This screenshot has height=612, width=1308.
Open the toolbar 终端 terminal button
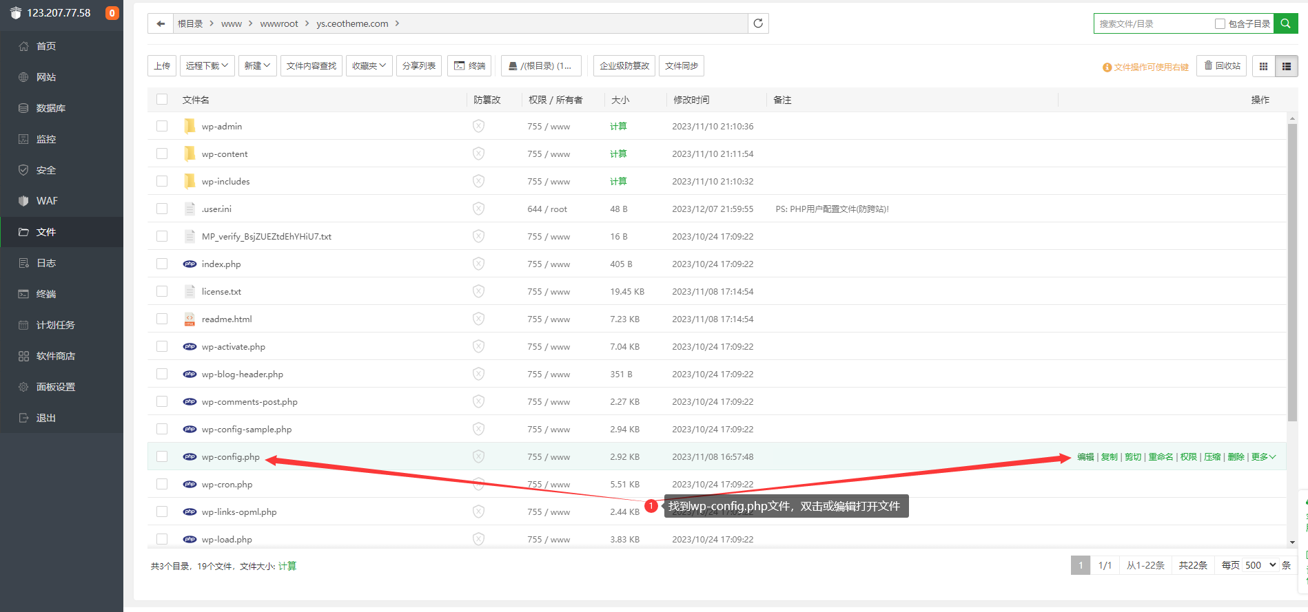[469, 66]
